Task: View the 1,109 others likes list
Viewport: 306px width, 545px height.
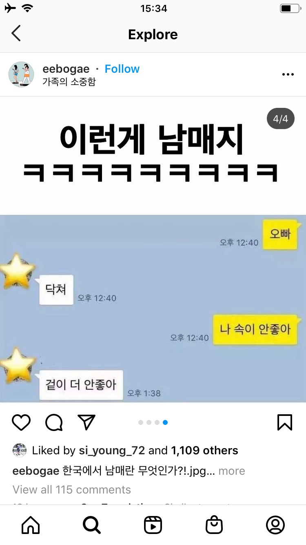Action: coord(204,450)
